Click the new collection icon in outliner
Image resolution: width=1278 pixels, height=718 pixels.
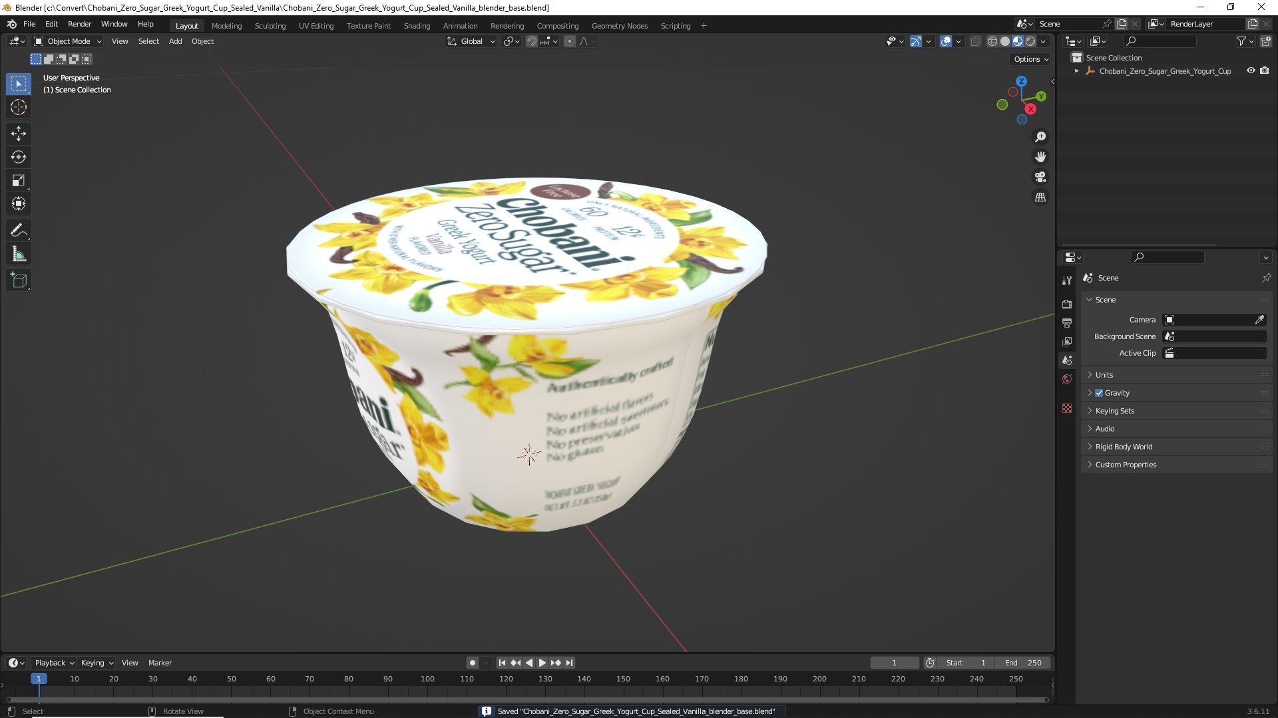1265,41
